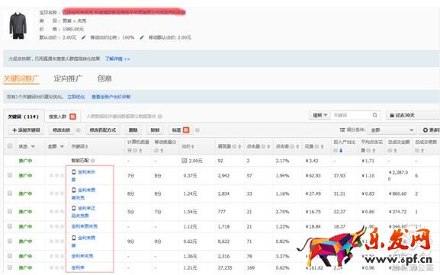Click the gear icon at toolbar right
The image size is (440, 275).
click(425, 130)
